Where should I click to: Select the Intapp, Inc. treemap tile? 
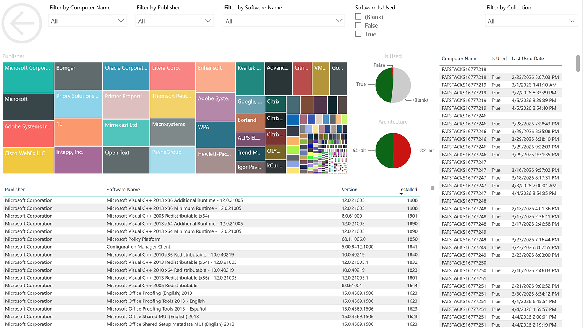pyautogui.click(x=78, y=160)
